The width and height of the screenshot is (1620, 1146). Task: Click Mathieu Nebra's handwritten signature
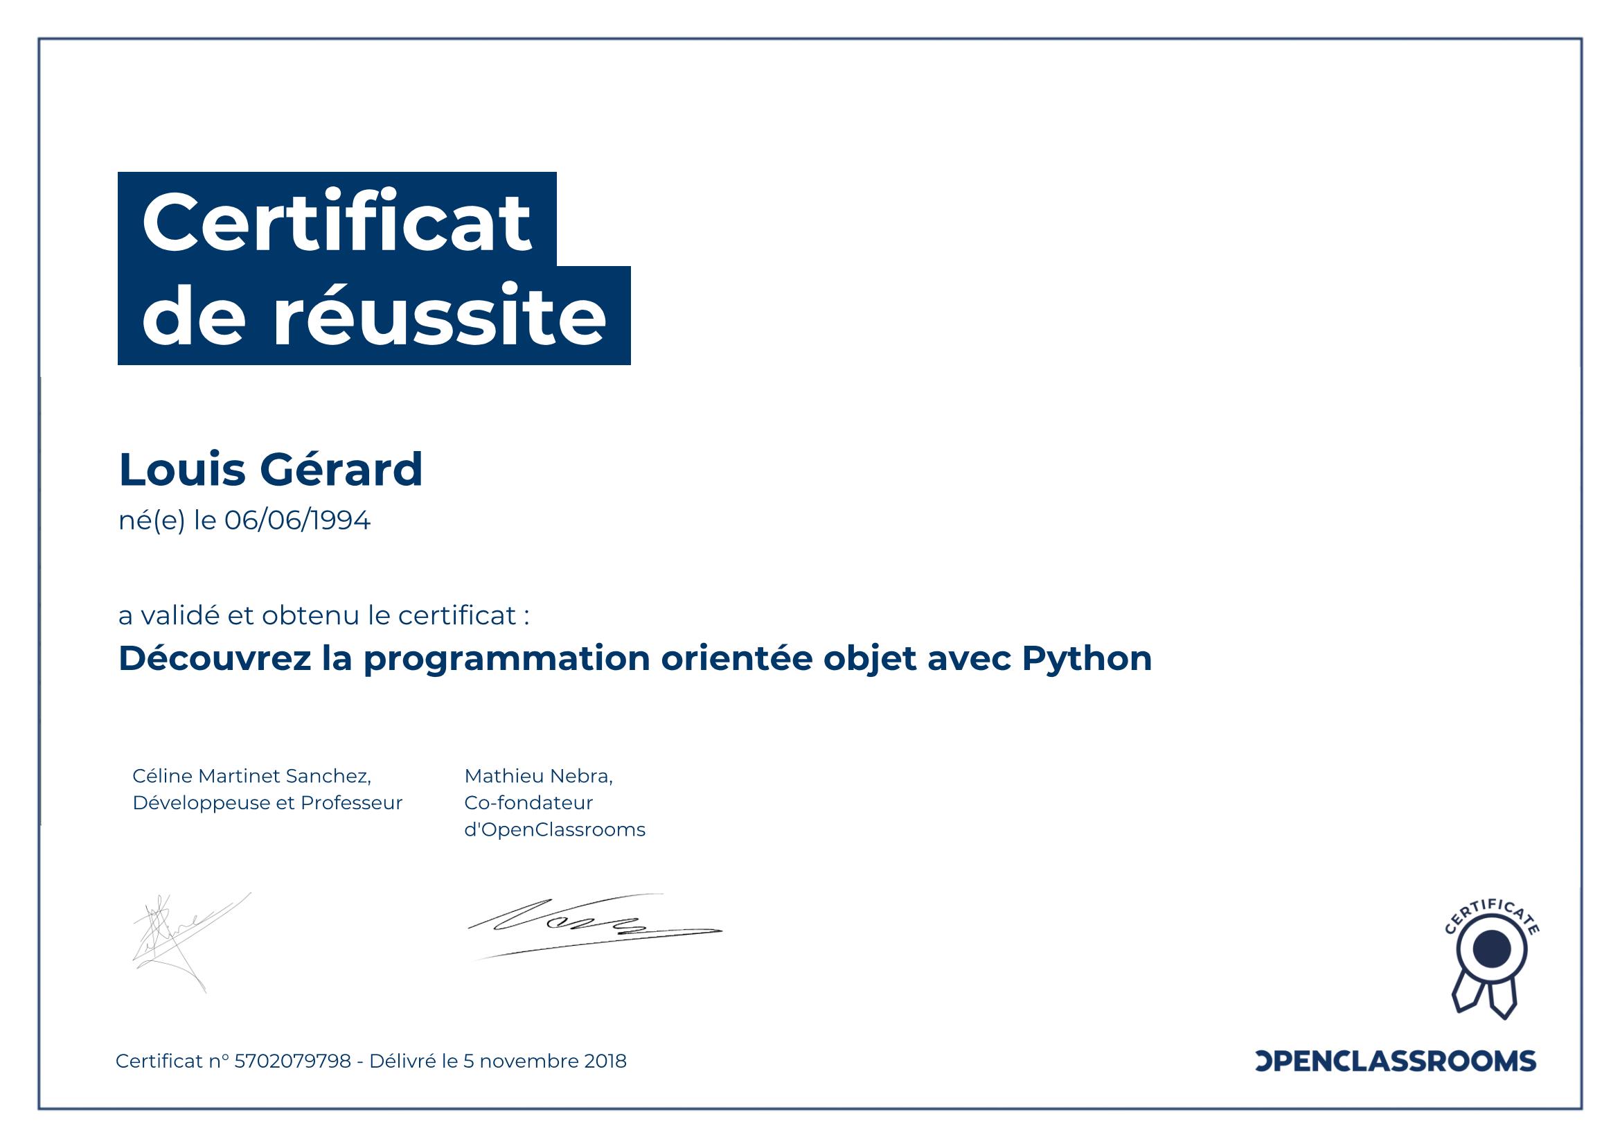pyautogui.click(x=595, y=926)
